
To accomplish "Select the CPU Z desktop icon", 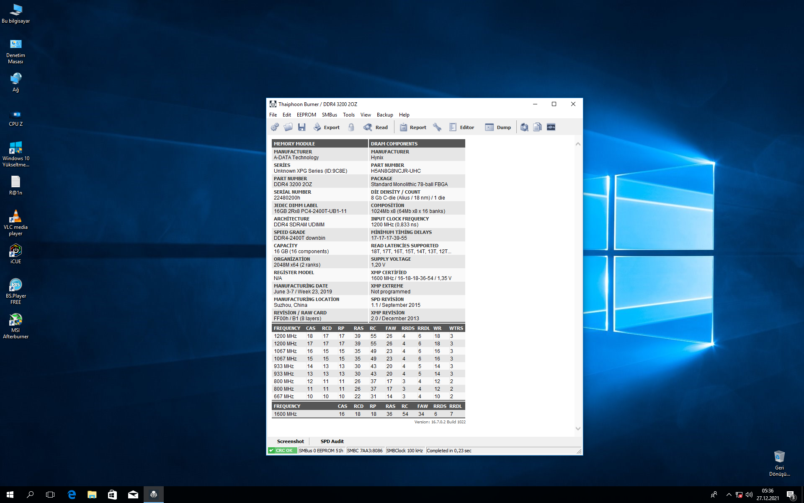I will 16,117.
